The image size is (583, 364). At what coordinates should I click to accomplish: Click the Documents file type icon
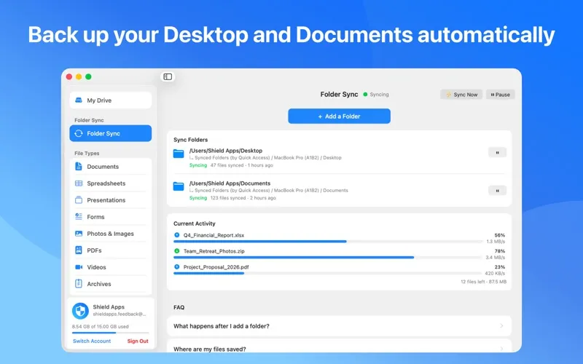(79, 167)
